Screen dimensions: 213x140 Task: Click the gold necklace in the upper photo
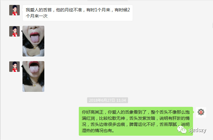pyautogui.click(x=35, y=48)
